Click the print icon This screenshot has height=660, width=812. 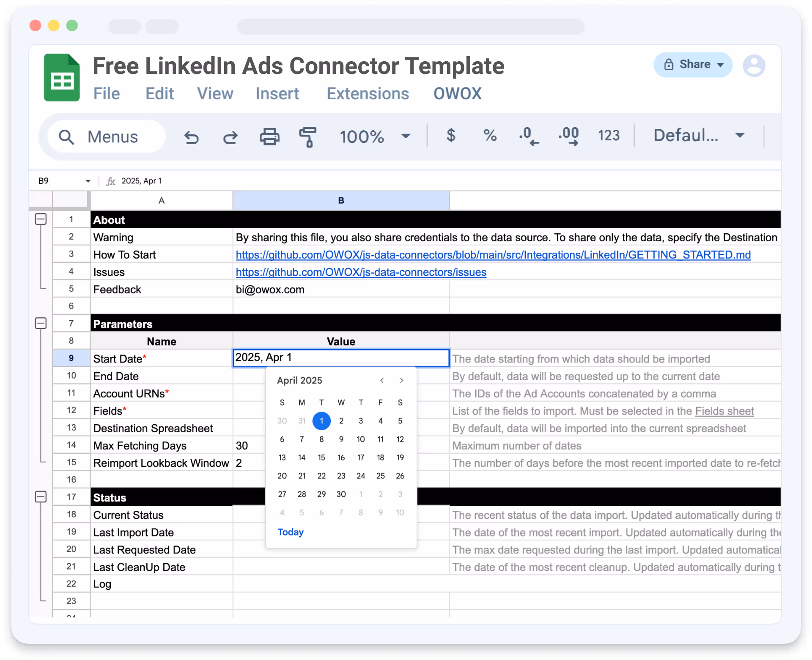click(269, 137)
